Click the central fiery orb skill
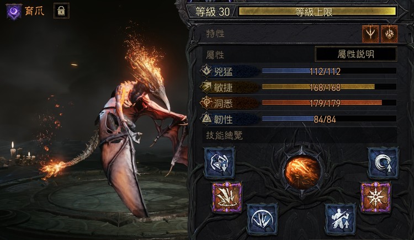This screenshot has height=240, width=414. (x=302, y=172)
